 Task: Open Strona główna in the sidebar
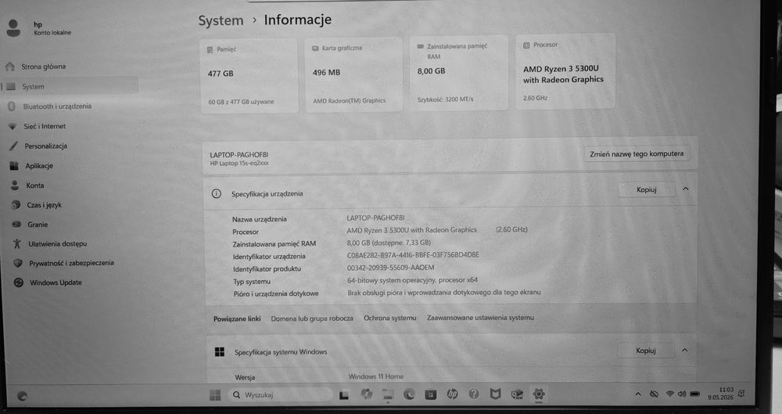click(43, 67)
